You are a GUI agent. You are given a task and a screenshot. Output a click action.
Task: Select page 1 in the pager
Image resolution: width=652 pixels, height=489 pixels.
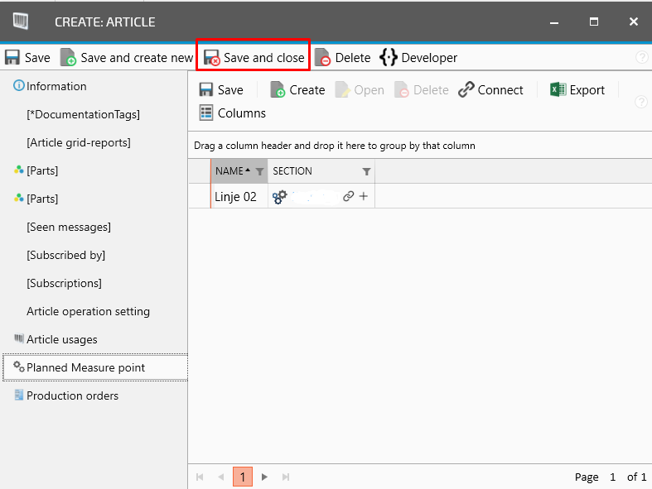[243, 477]
